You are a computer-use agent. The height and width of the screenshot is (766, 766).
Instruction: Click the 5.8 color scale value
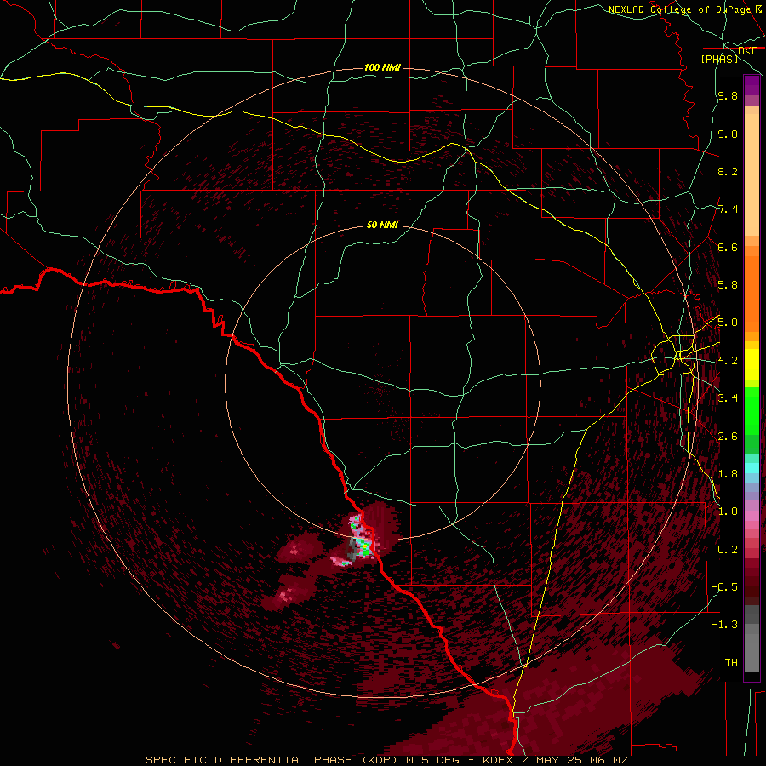pyautogui.click(x=728, y=285)
